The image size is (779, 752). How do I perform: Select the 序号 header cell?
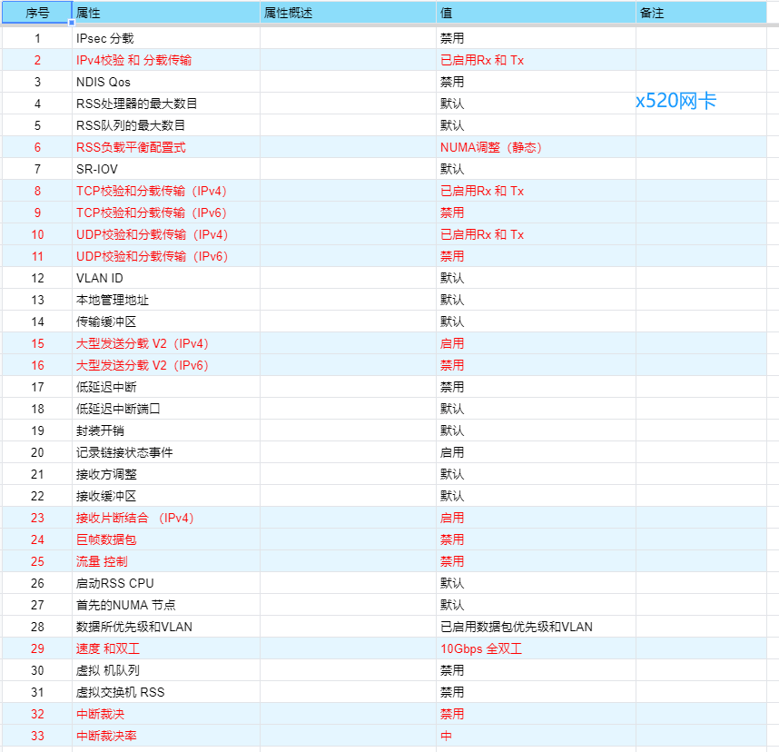click(x=36, y=13)
